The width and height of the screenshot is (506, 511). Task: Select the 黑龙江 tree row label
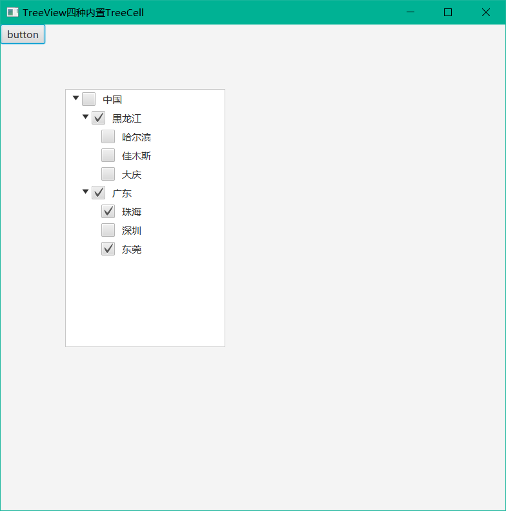(127, 118)
